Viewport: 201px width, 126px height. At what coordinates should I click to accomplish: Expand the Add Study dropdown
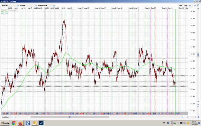[7, 117]
